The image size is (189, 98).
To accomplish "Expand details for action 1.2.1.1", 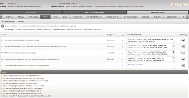I will [x=122, y=59].
